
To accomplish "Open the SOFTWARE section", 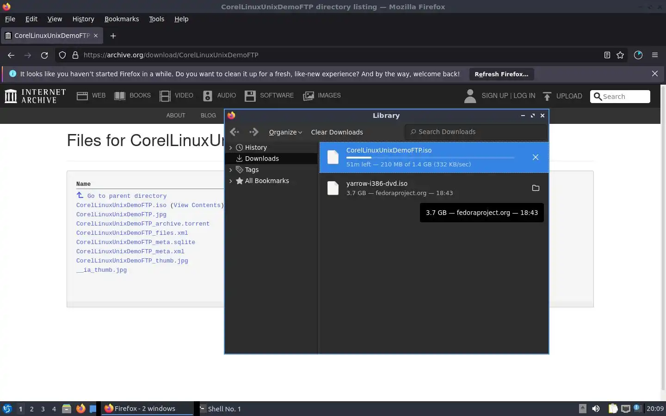I will click(x=269, y=96).
